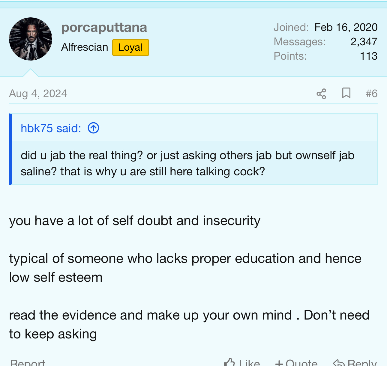Click the Aug 4, 2024 post date
Screen dimensions: 387x366
coord(38,94)
